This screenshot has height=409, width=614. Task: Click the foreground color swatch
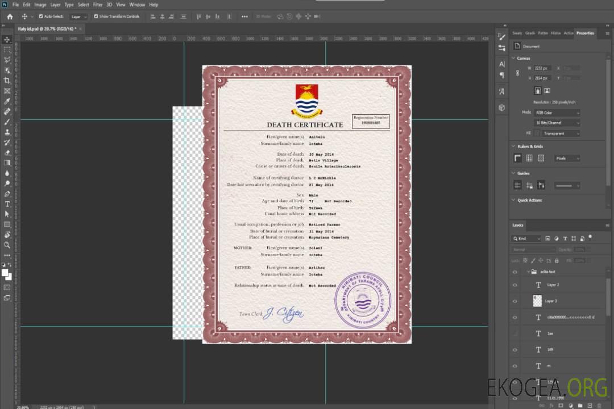tap(5, 273)
